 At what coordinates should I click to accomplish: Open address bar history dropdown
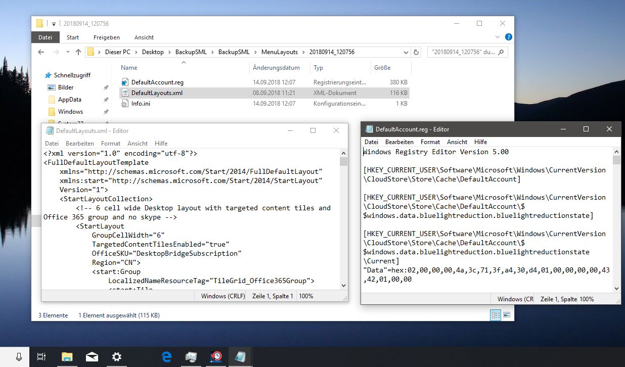406,52
